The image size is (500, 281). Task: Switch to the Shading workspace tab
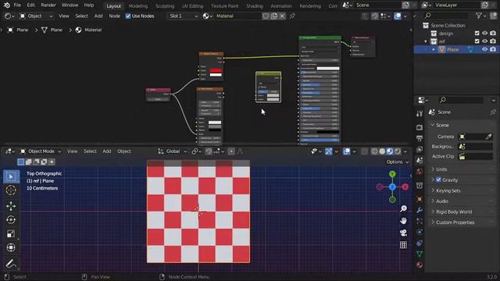(x=255, y=5)
